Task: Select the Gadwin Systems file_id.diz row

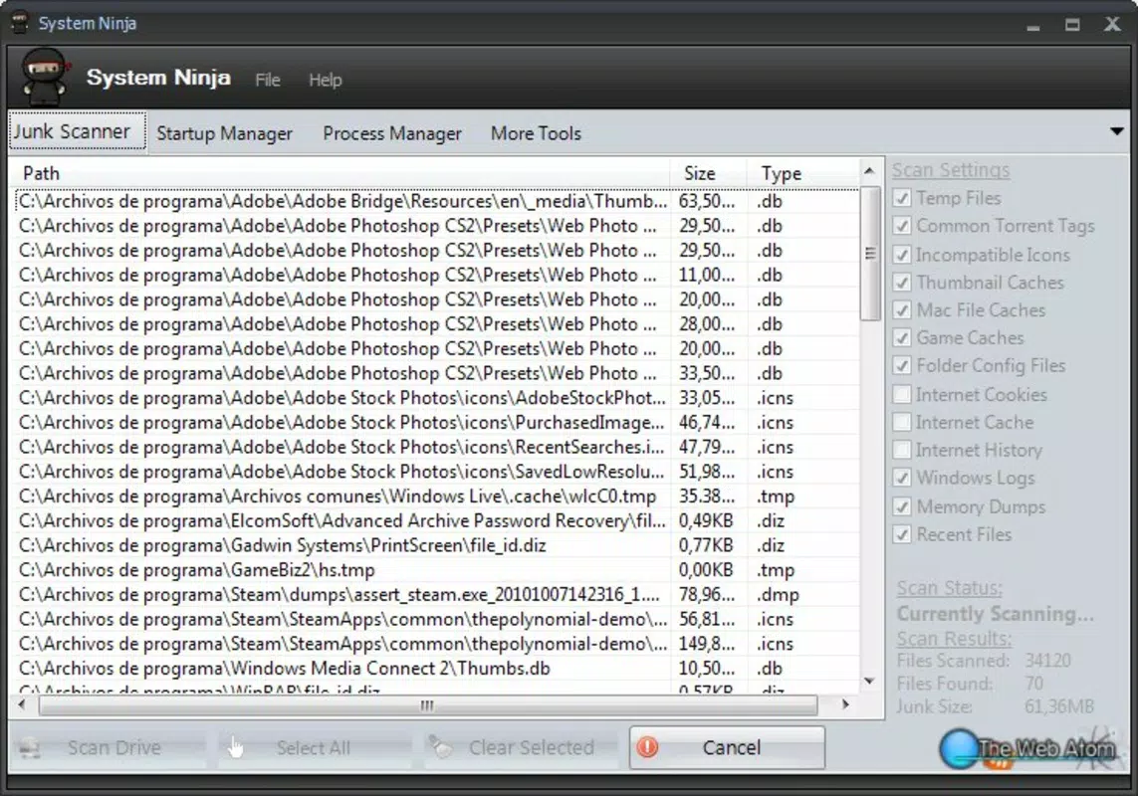Action: pyautogui.click(x=436, y=545)
